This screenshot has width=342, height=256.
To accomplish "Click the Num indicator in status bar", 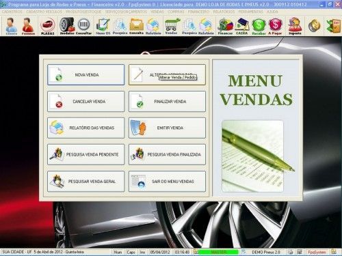I will pyautogui.click(x=118, y=252).
